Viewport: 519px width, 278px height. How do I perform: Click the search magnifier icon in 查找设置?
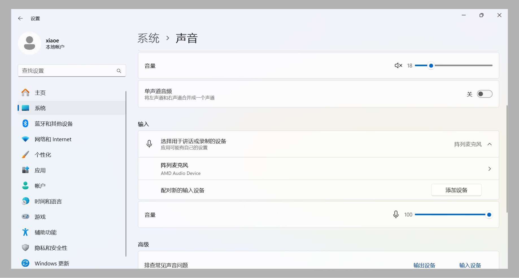pos(119,71)
